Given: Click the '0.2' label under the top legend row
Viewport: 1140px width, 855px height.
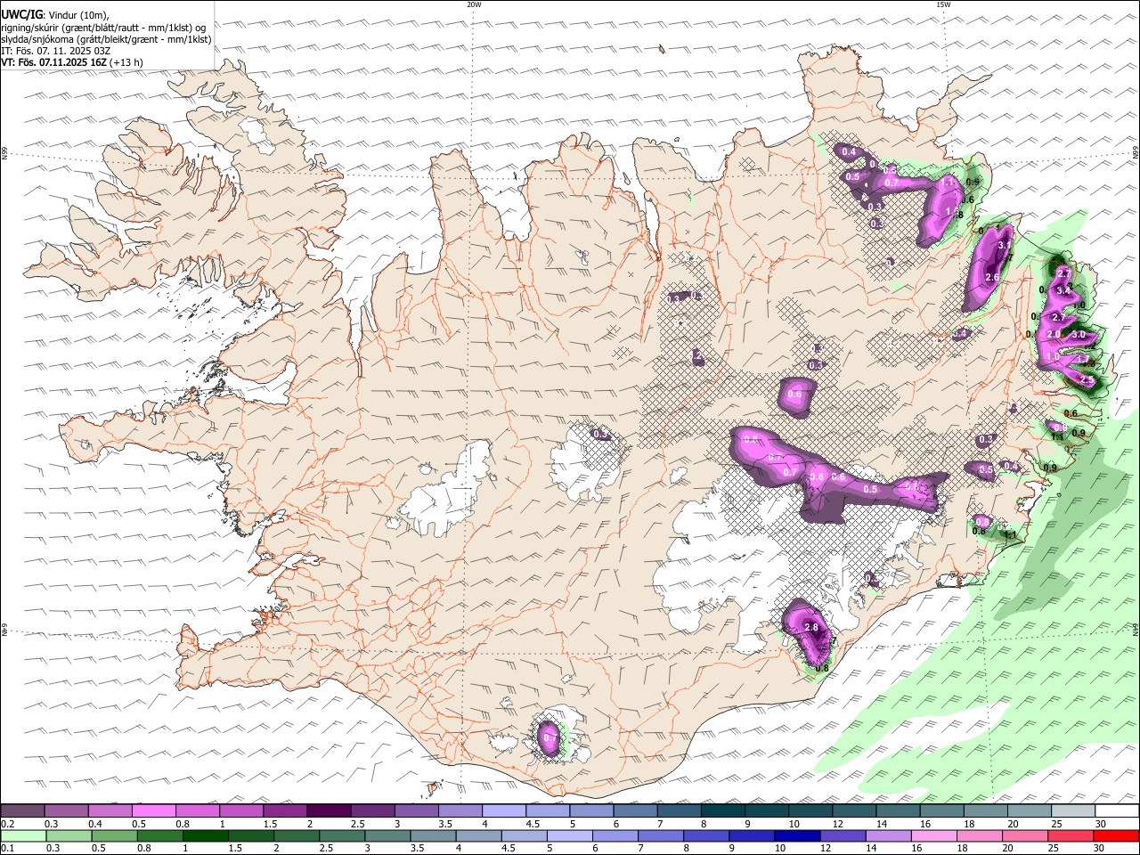Looking at the screenshot, I should tap(9, 824).
